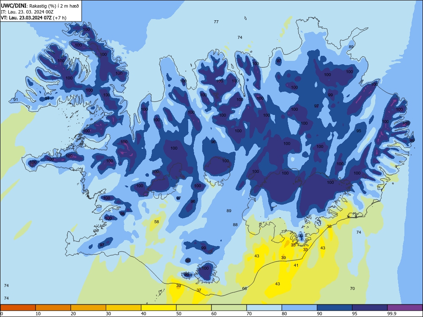The height and width of the screenshot is (317, 423).
Task: Select the purple above-99.9 legend swatch
Action: tap(405, 308)
